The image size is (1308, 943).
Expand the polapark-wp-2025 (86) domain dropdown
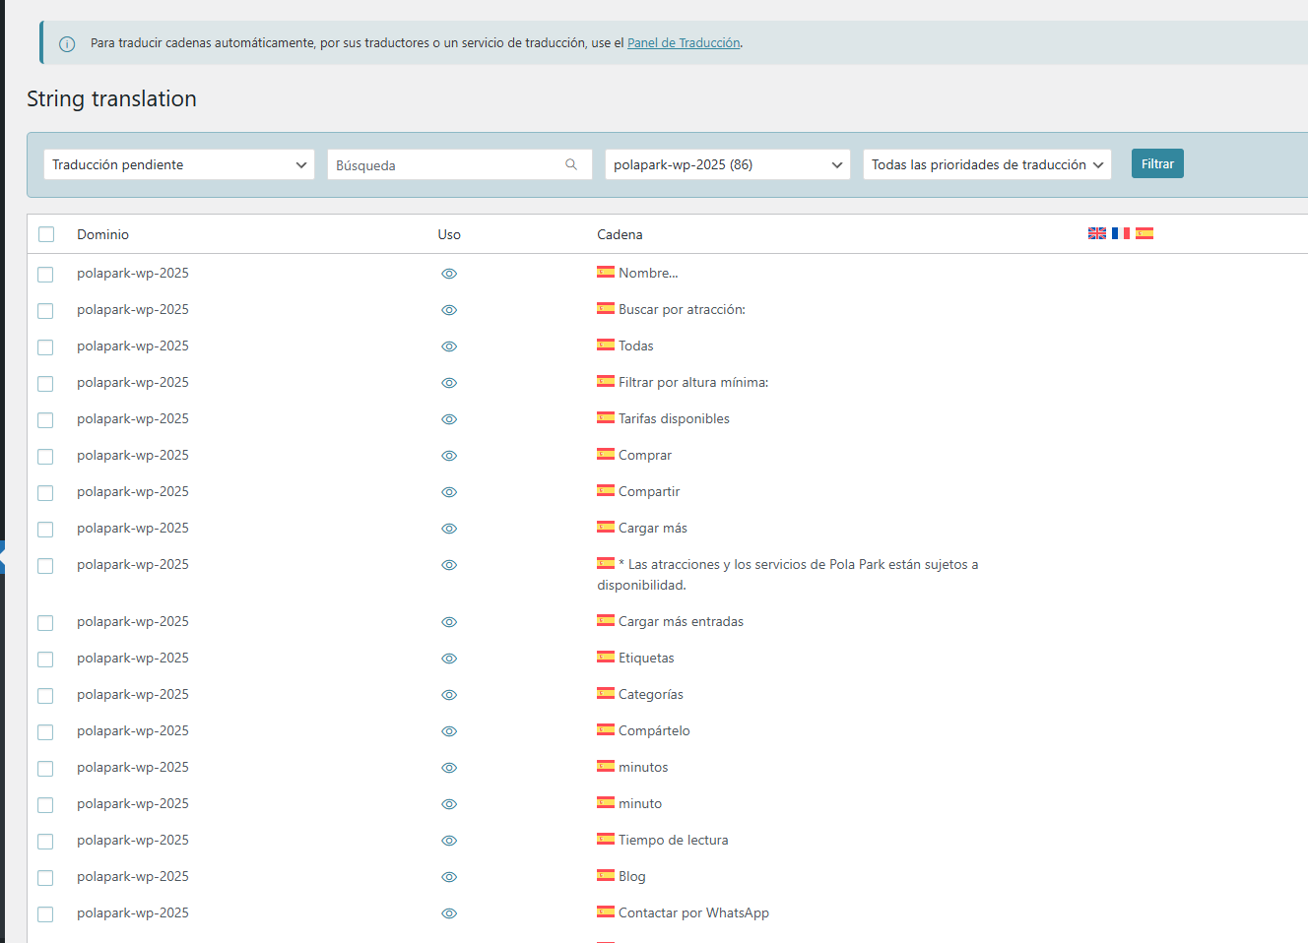point(728,164)
